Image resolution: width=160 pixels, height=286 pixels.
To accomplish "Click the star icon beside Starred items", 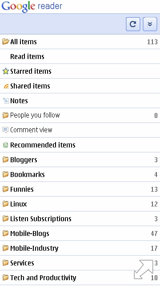I will click(x=6, y=71).
